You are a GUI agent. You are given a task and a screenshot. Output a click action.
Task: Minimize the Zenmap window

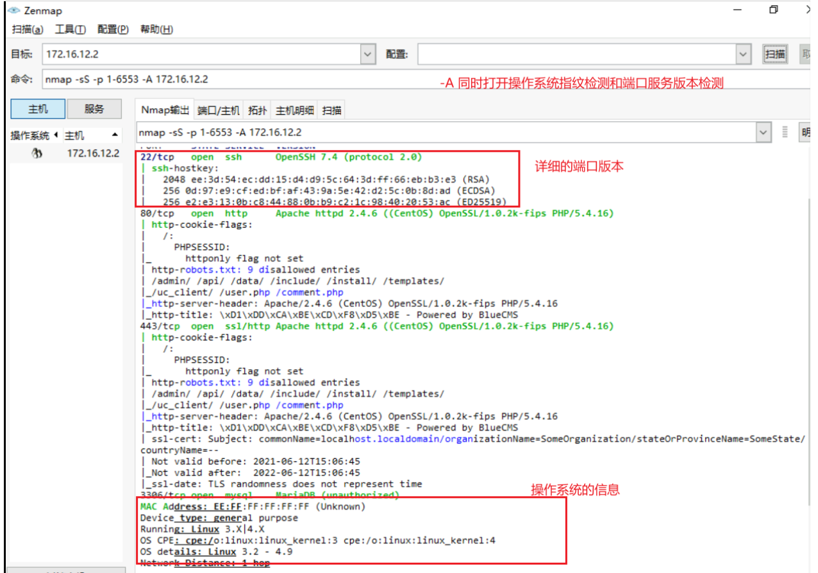[x=738, y=10]
